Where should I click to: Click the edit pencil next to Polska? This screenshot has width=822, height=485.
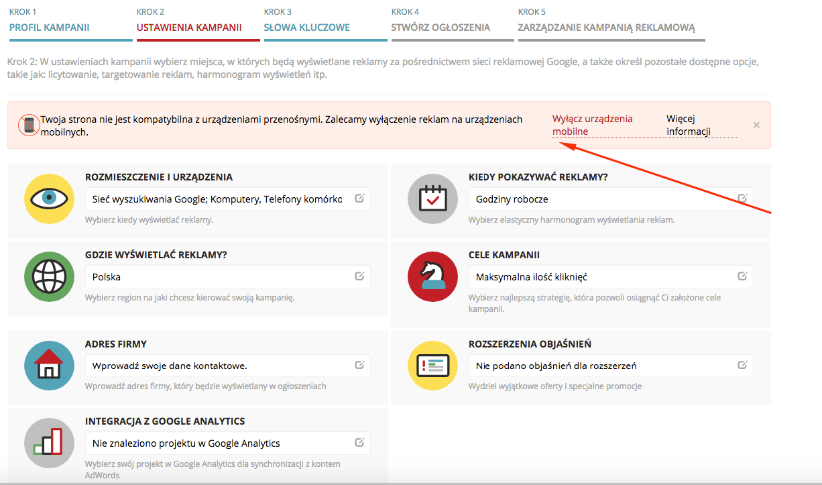tap(360, 276)
